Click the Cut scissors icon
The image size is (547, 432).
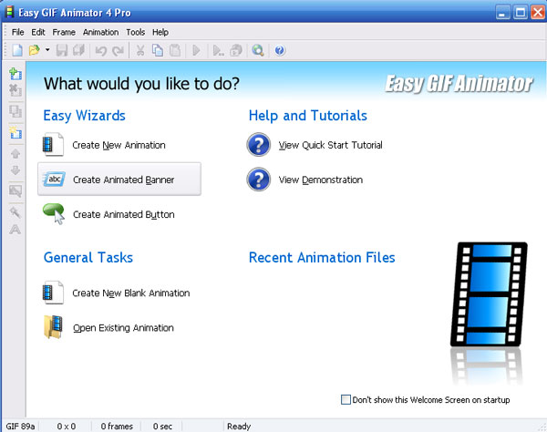coord(140,50)
